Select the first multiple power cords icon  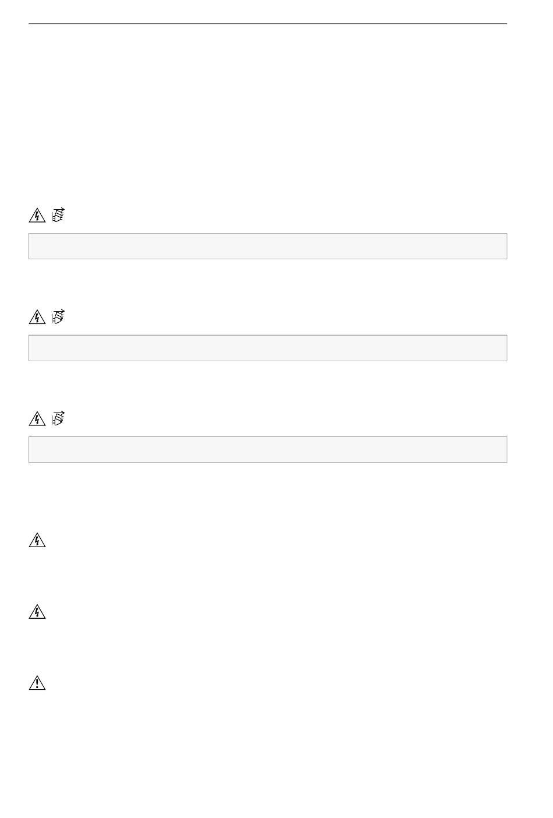click(58, 215)
